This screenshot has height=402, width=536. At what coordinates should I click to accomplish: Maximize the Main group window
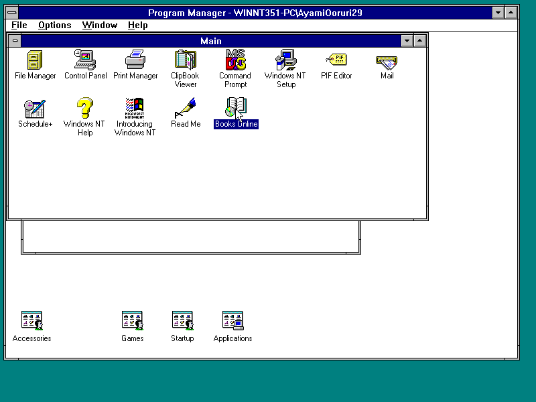(x=420, y=41)
